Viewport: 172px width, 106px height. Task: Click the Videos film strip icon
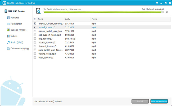8,36
